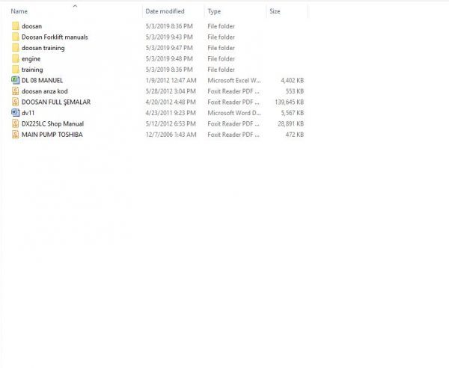Image resolution: width=449 pixels, height=368 pixels.
Task: Click the size value '472 KB'
Action: tap(295, 135)
